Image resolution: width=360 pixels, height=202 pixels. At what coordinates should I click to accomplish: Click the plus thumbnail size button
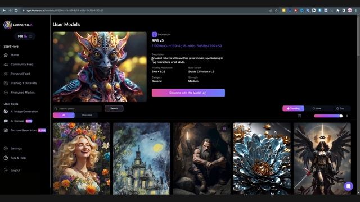tap(347, 116)
